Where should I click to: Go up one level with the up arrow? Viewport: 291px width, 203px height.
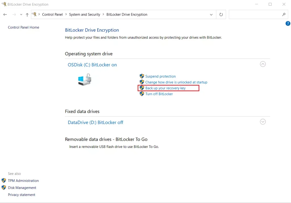pos(27,15)
